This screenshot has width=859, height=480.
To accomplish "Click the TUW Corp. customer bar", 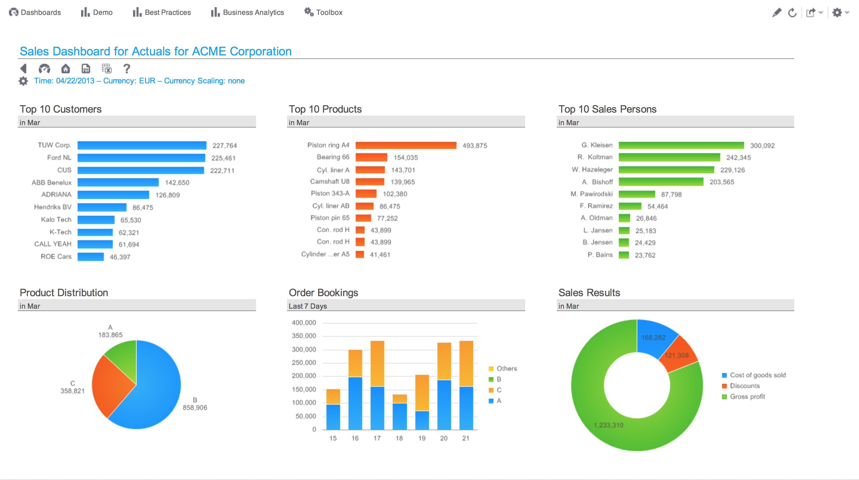I will tap(142, 145).
